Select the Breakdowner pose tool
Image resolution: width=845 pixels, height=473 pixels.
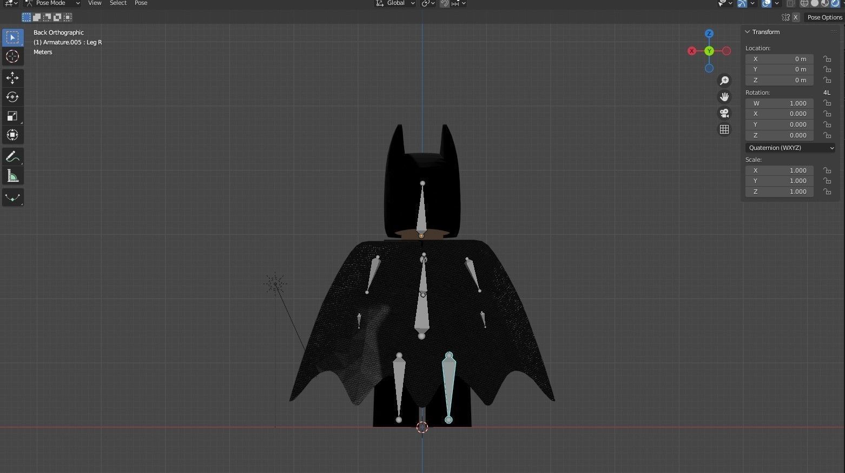(x=12, y=198)
